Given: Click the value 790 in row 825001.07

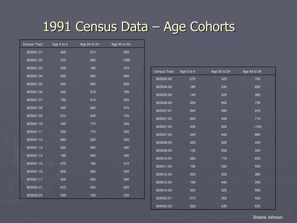Looking at the screenshot, I should [63, 100].
